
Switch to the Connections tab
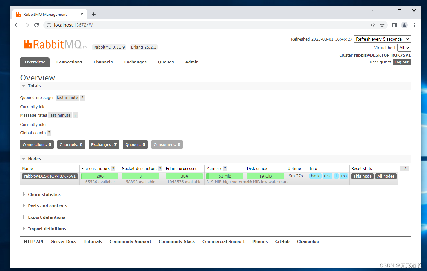(x=69, y=62)
